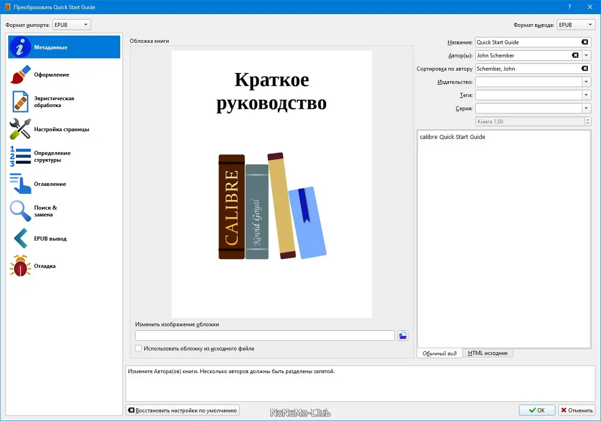Image resolution: width=601 pixels, height=421 pixels.
Task: Switch to the HTML исходник tab
Action: pos(488,353)
